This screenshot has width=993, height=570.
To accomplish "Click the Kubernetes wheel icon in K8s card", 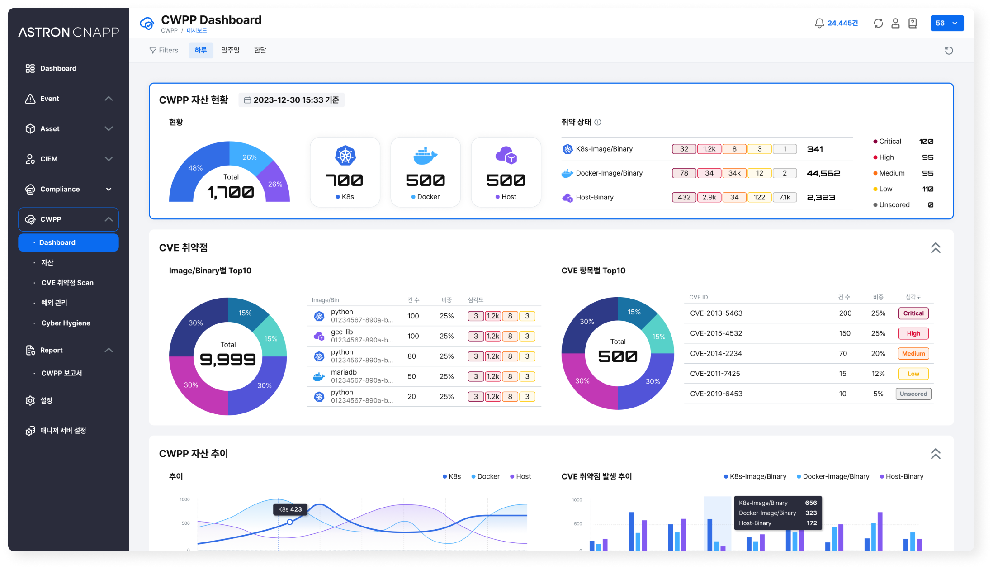I will [x=345, y=156].
